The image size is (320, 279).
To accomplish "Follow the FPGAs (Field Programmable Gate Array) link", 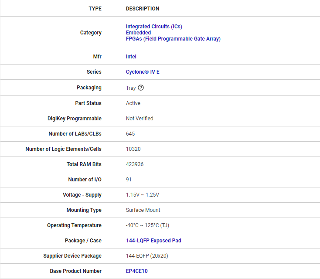I will 173,39.
